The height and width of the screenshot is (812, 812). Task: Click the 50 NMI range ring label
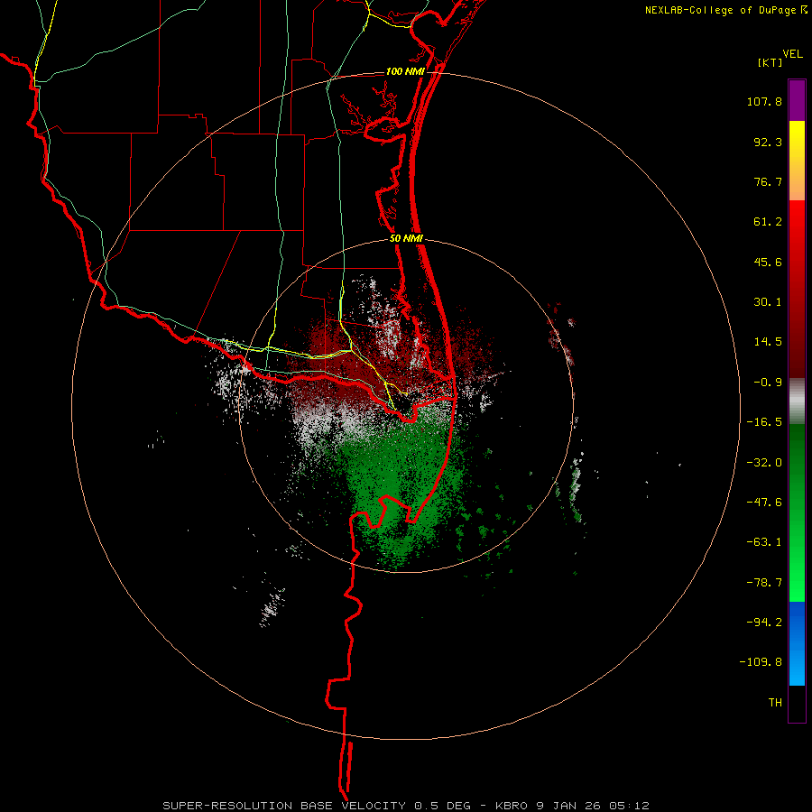tap(406, 239)
